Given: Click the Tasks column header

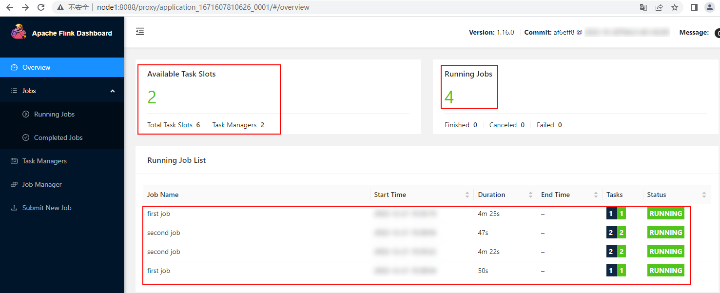Looking at the screenshot, I should [x=614, y=195].
